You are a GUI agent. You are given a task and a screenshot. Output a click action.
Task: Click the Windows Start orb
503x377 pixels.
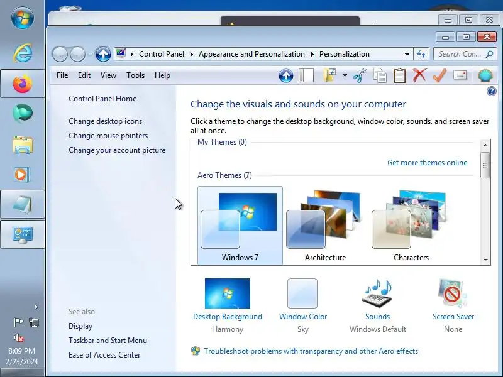click(23, 18)
